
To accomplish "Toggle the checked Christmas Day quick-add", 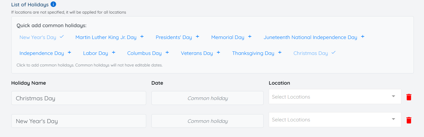I will tap(314, 53).
